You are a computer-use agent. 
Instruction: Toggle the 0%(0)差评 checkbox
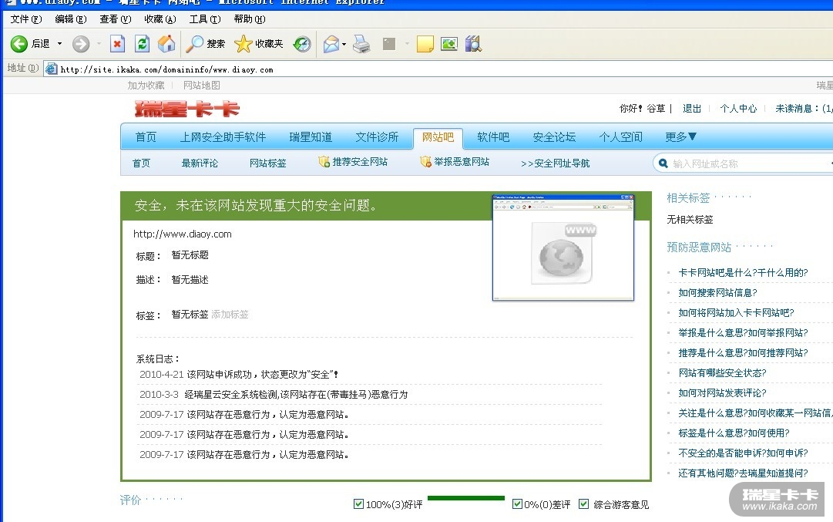pos(517,503)
